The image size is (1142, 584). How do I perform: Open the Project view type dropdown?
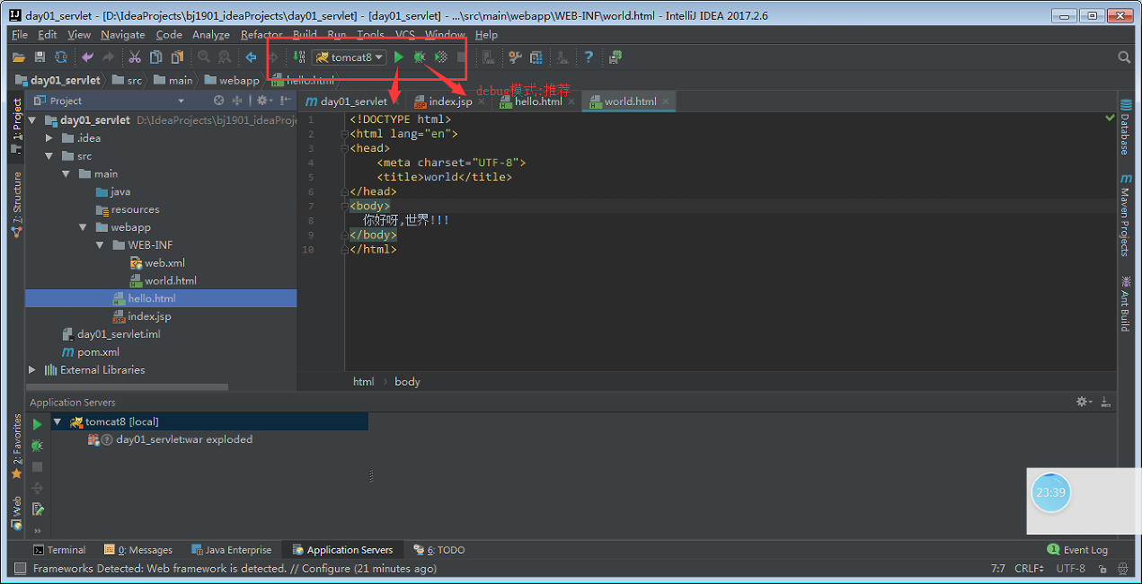pyautogui.click(x=181, y=101)
